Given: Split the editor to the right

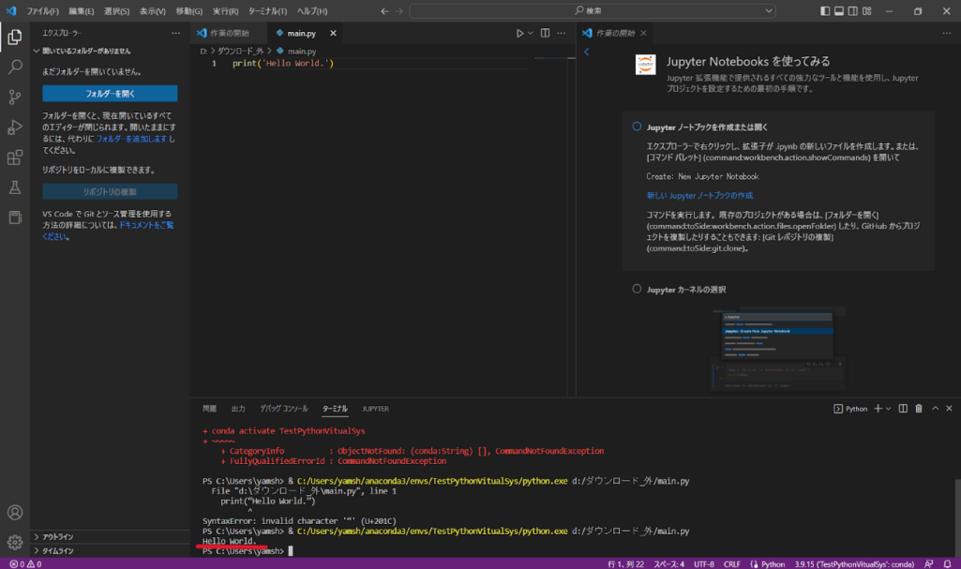Looking at the screenshot, I should click(x=545, y=33).
